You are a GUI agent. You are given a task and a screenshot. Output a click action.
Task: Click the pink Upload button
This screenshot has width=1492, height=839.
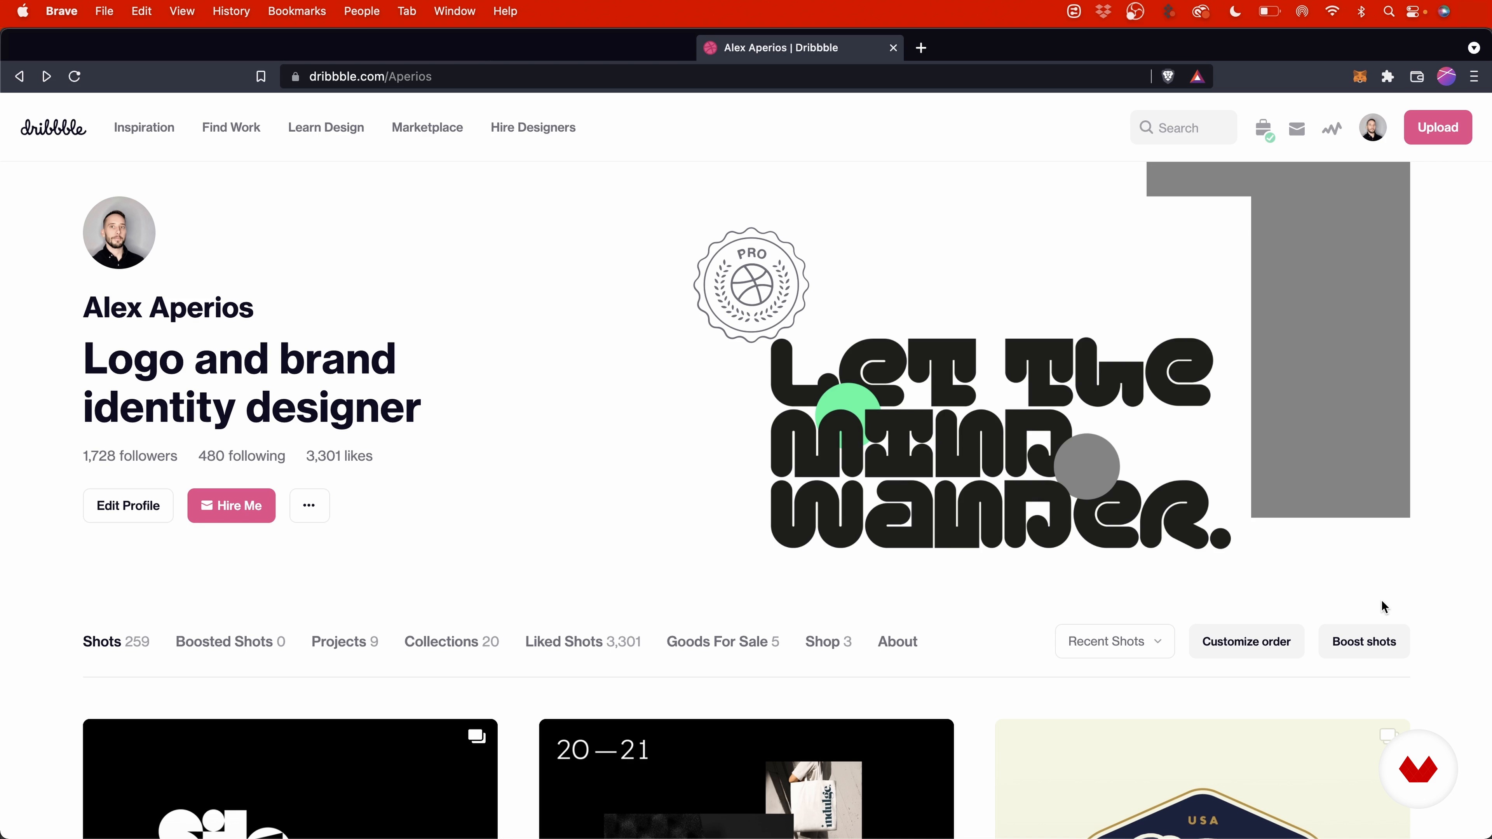click(1437, 127)
